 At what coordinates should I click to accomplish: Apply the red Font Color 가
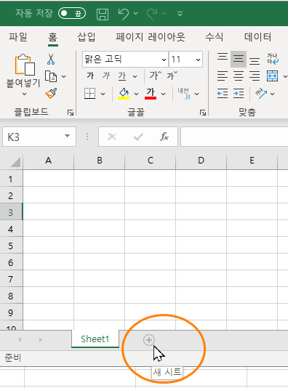pos(151,94)
